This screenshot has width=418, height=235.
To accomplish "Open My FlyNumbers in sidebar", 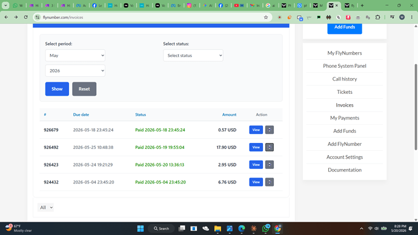I will coord(345,53).
